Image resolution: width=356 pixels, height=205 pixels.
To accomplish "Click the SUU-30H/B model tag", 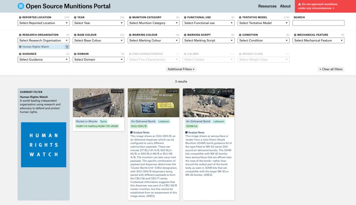I will (x=139, y=126).
